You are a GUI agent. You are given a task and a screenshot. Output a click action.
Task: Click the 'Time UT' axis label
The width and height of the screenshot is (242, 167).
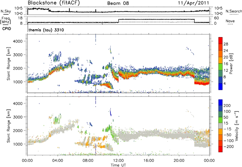coord(118,165)
